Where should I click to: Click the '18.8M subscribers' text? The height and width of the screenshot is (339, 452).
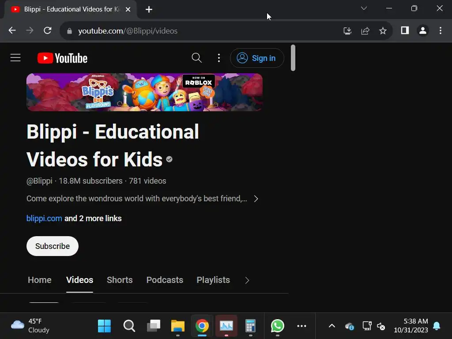[x=90, y=181]
